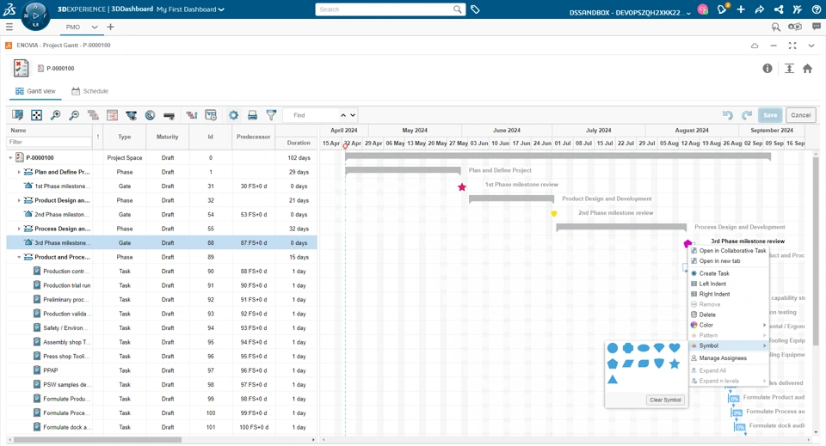
Task: Open the DSSANDBOX platform dropdown
Action: tap(630, 13)
